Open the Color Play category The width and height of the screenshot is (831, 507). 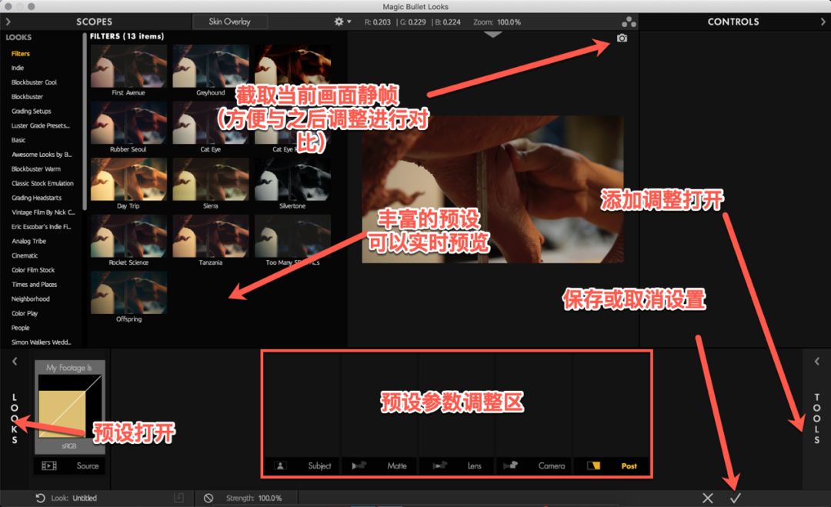(25, 313)
